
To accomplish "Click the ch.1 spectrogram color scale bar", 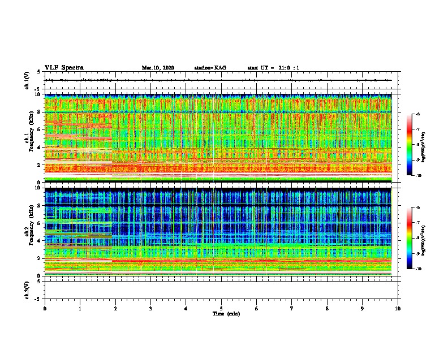I will pyautogui.click(x=409, y=145).
